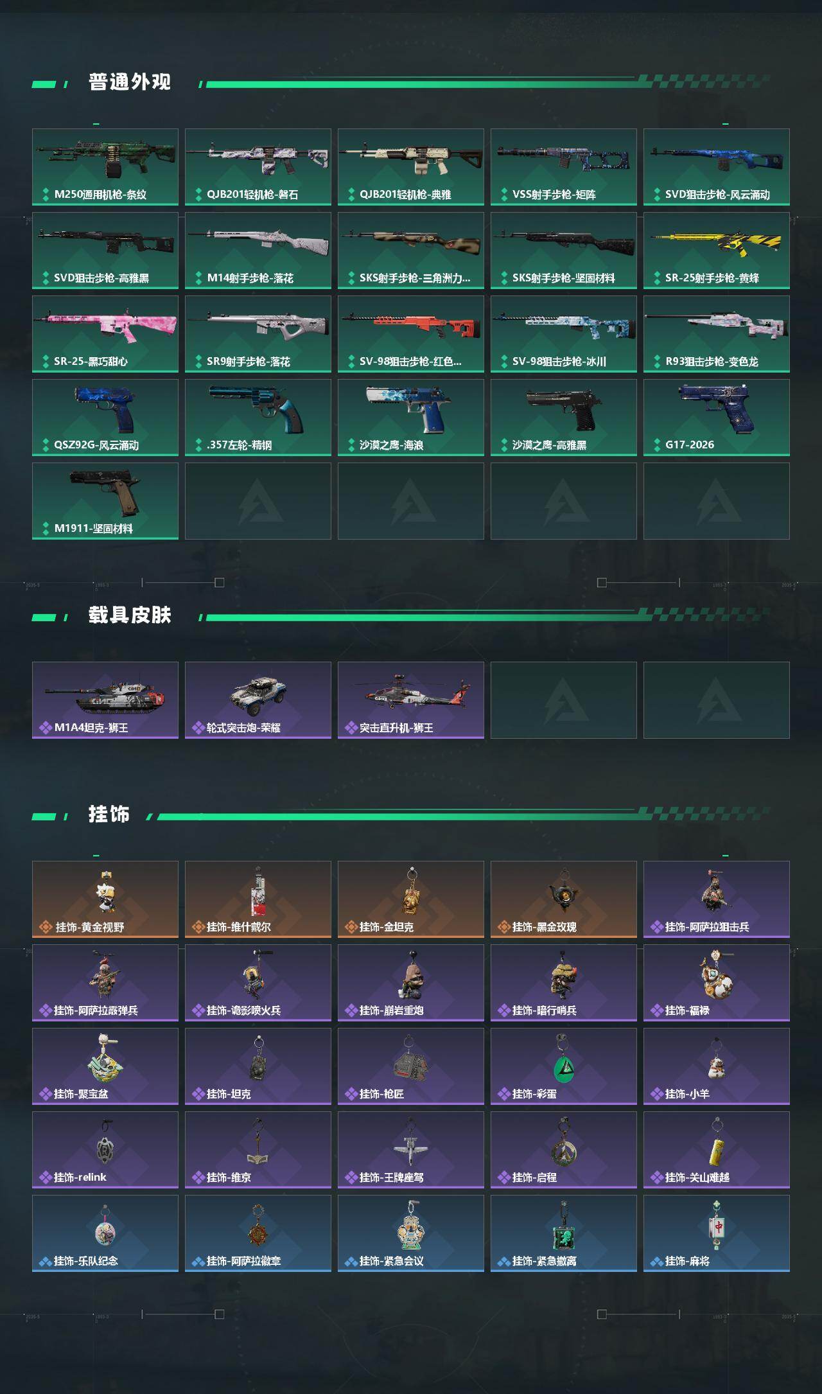Choose the pink SR-25-黑巧甜心 rifle
Image resolution: width=822 pixels, height=1394 pixels.
[105, 334]
